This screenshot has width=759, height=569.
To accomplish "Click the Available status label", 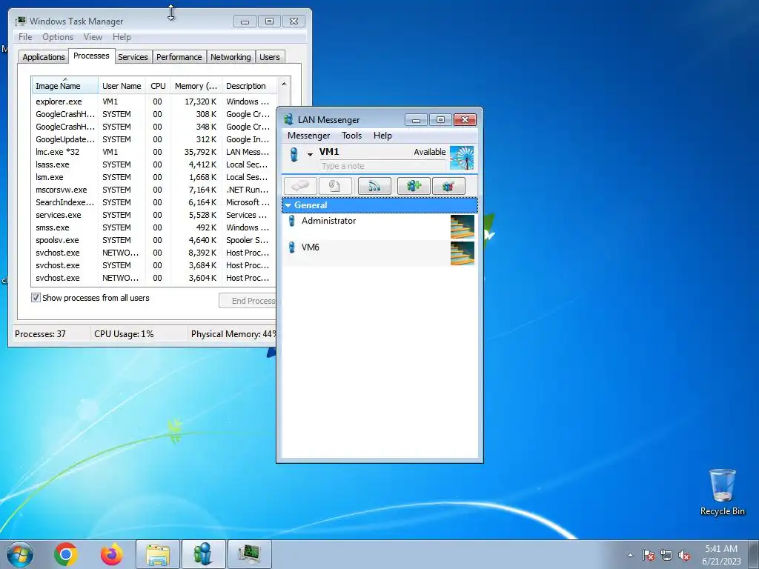I will (429, 152).
